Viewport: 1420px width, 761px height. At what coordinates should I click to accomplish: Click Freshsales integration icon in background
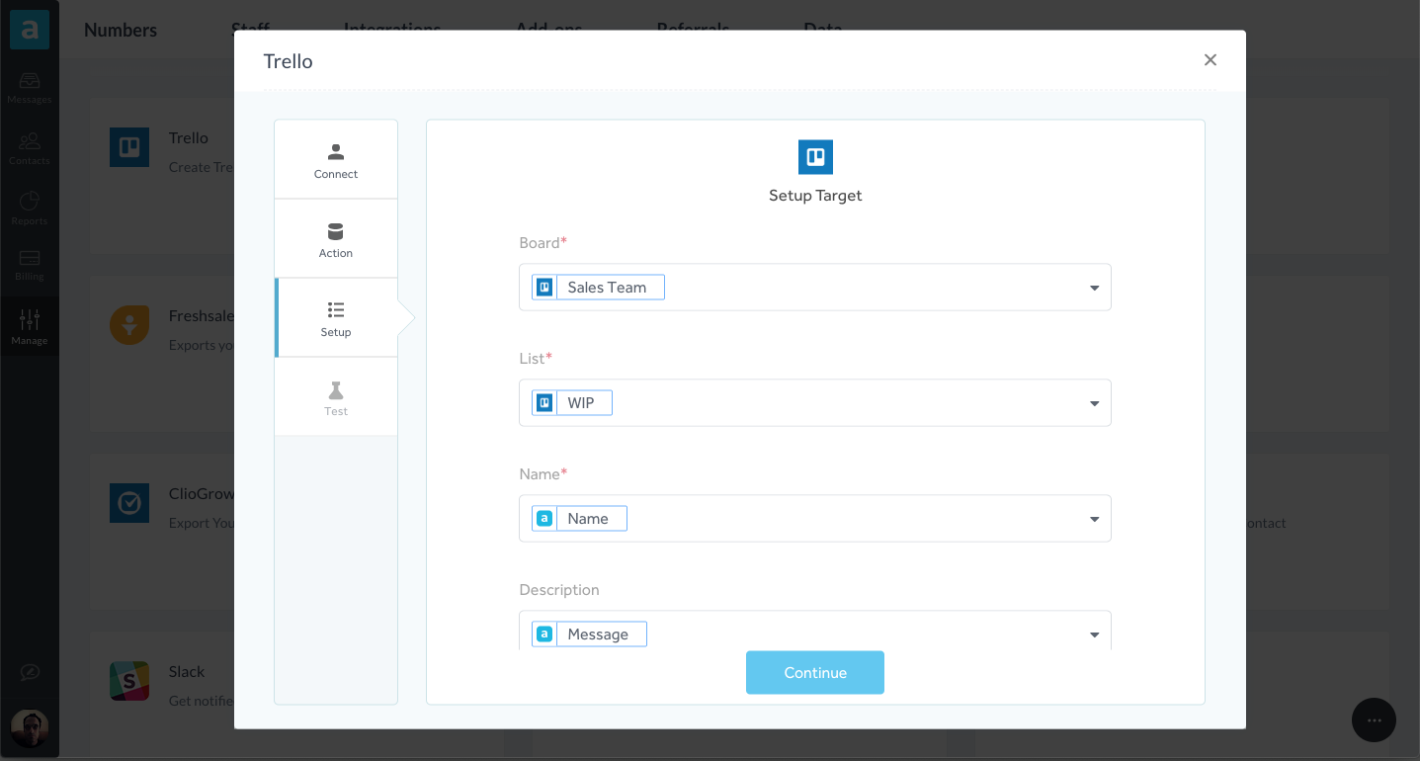(129, 325)
